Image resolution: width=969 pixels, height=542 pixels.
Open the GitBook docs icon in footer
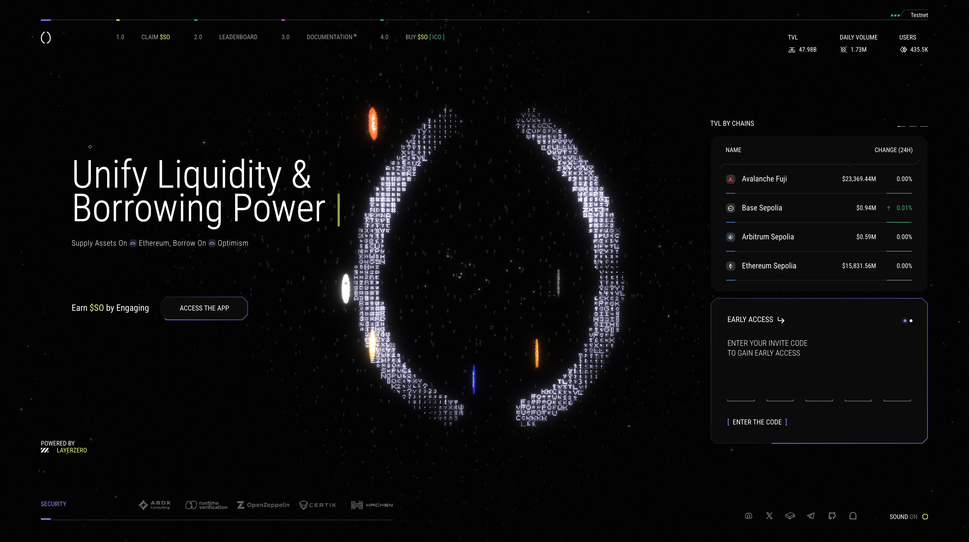[790, 516]
